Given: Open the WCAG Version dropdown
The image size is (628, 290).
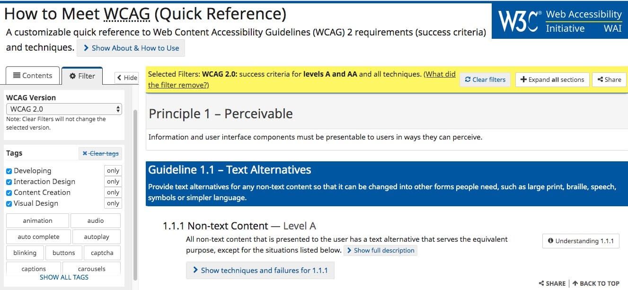Looking at the screenshot, I should pos(64,109).
